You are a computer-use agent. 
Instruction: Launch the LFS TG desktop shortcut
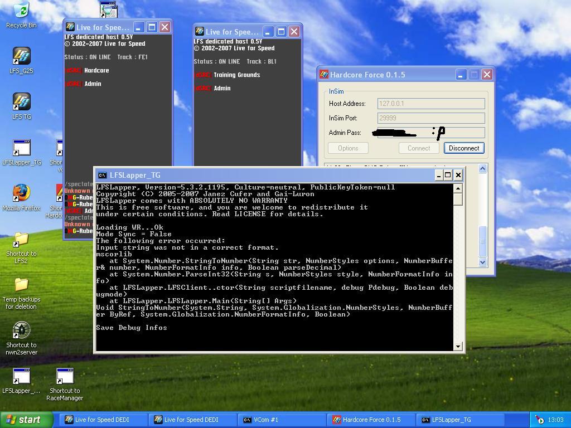21,106
